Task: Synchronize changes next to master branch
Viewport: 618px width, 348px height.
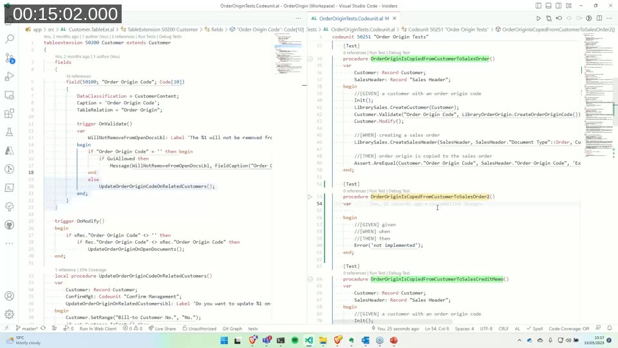Action: tap(43, 328)
